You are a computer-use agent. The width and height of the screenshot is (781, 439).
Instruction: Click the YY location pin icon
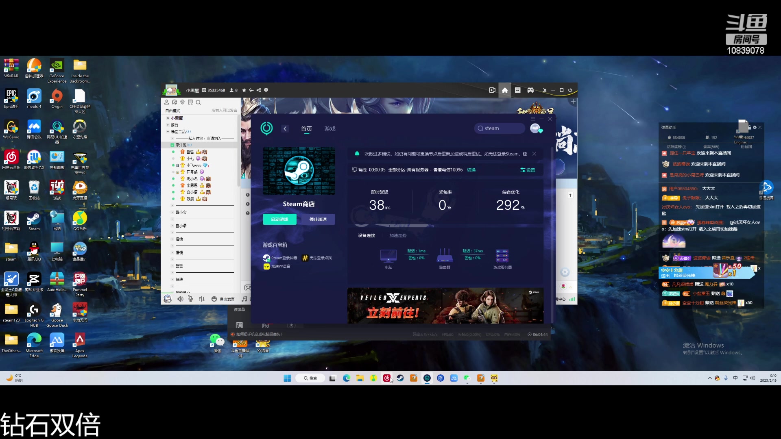click(x=182, y=102)
